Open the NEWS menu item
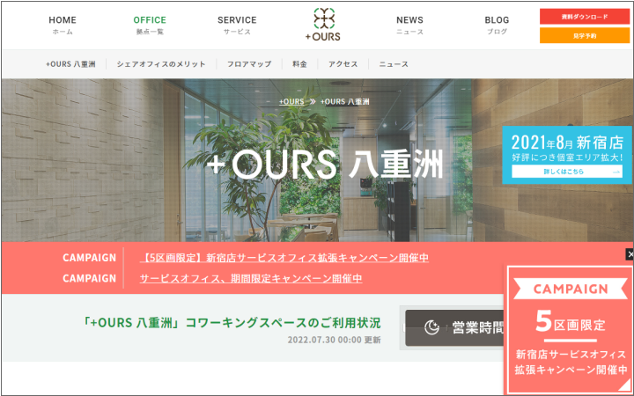Viewport: 634px width, 396px height. pos(409,25)
